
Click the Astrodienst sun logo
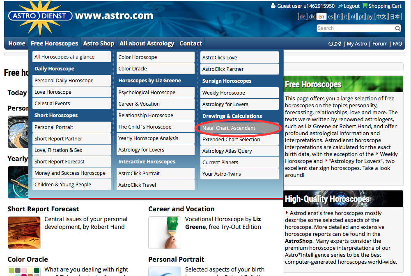(x=40, y=16)
